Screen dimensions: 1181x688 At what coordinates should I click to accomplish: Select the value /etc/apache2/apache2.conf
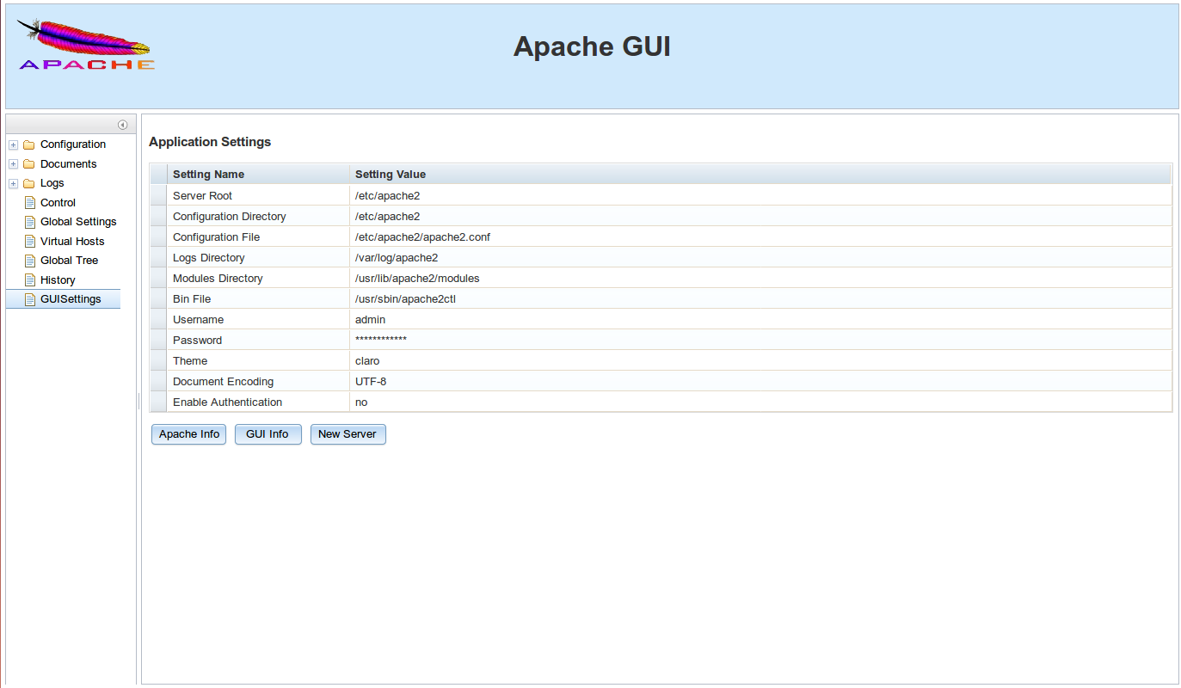pos(422,237)
